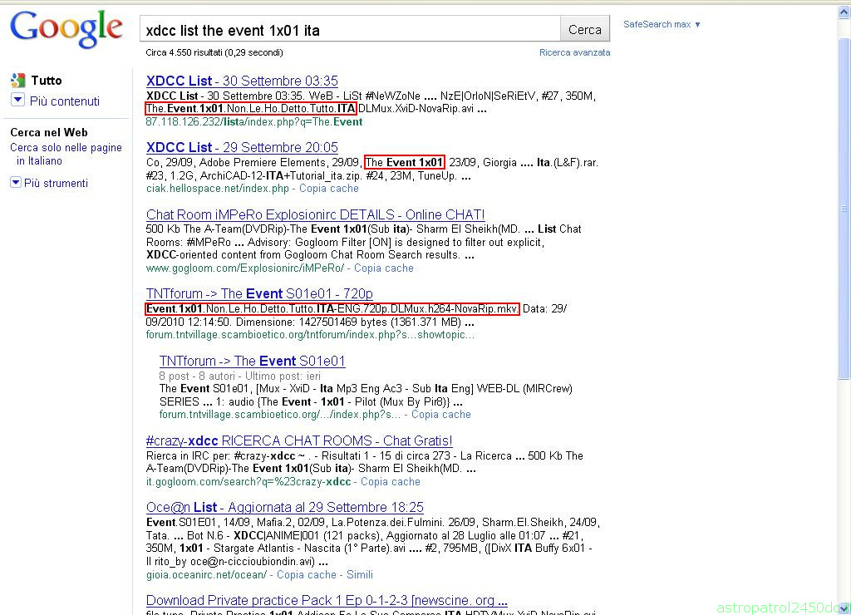Screen dimensions: 851x615
Task: Click the Google logo
Action: (66, 29)
